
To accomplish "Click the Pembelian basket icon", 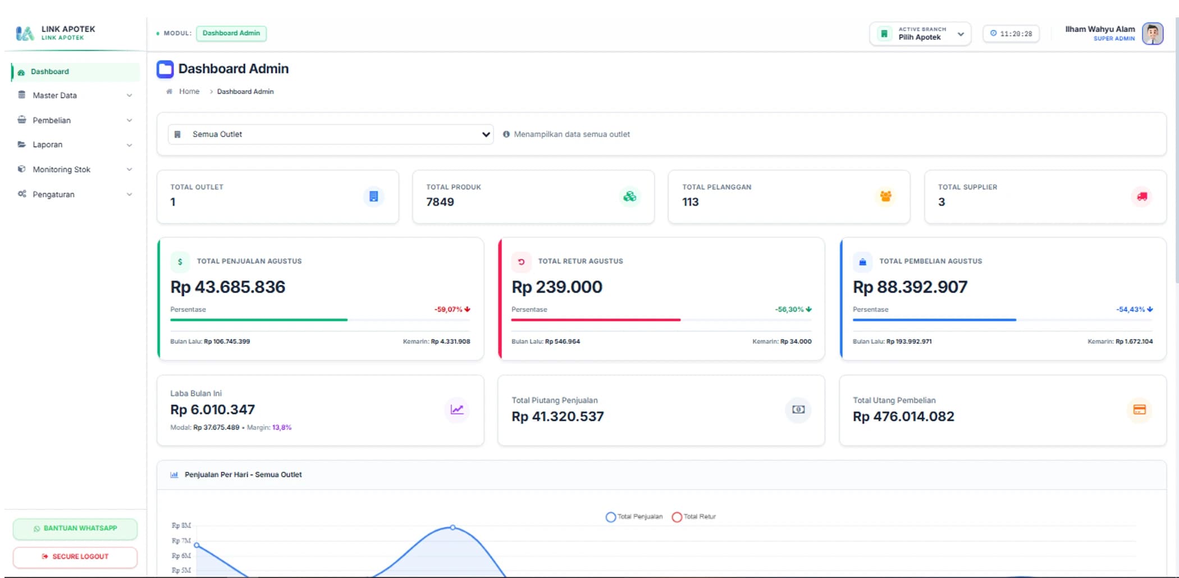I will point(22,120).
